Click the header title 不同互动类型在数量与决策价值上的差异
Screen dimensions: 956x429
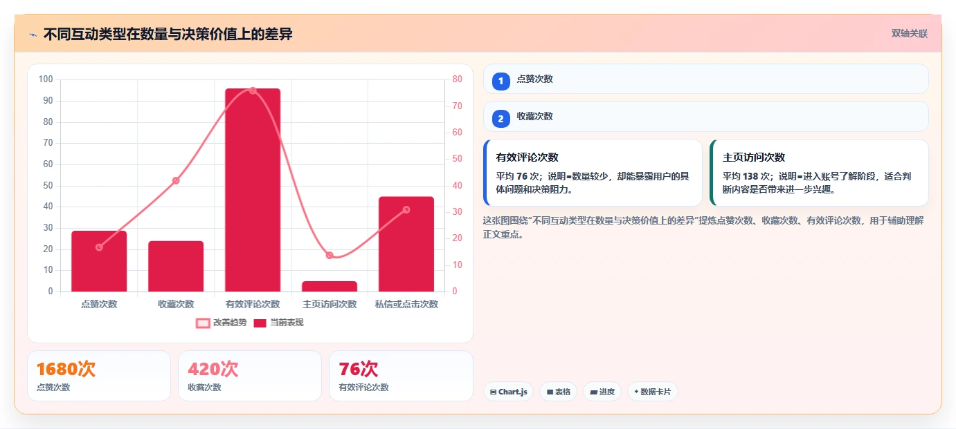click(x=168, y=34)
